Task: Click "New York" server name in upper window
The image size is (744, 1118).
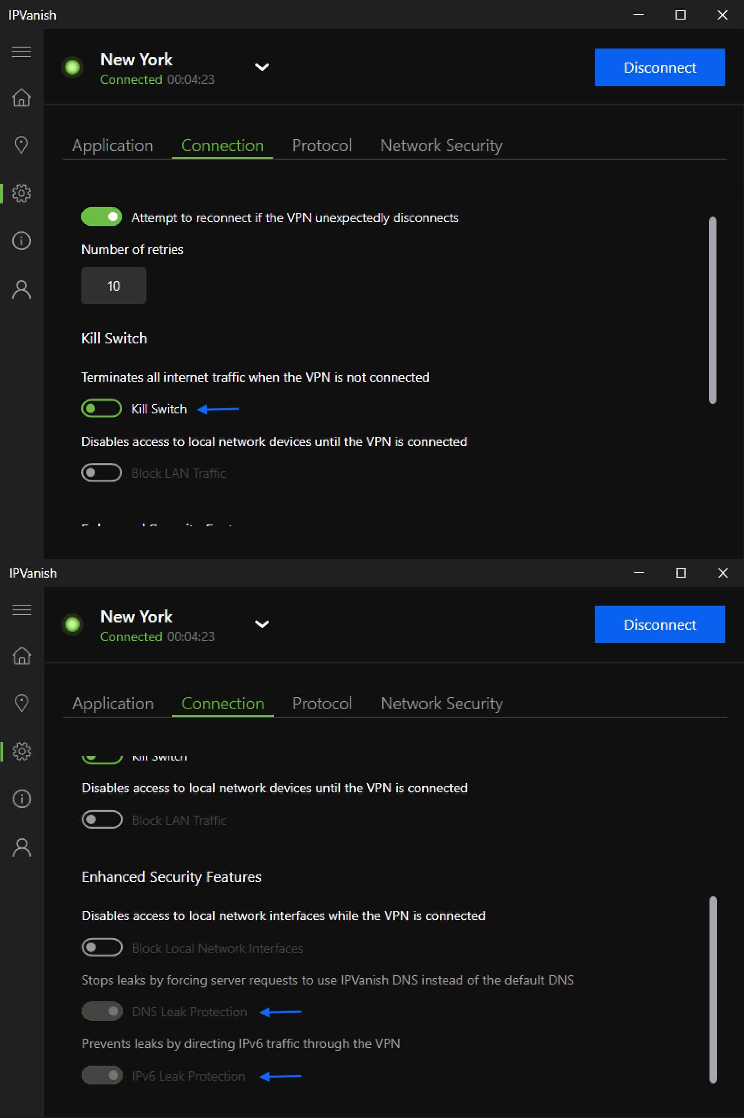Action: tap(137, 59)
